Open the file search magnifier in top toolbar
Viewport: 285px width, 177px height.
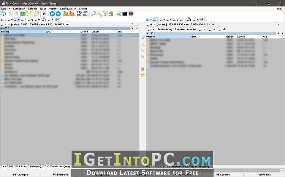93,14
